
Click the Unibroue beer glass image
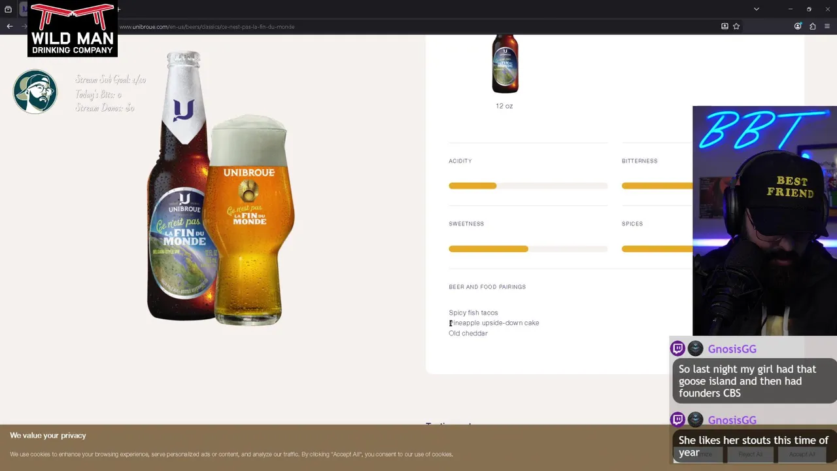tap(249, 220)
